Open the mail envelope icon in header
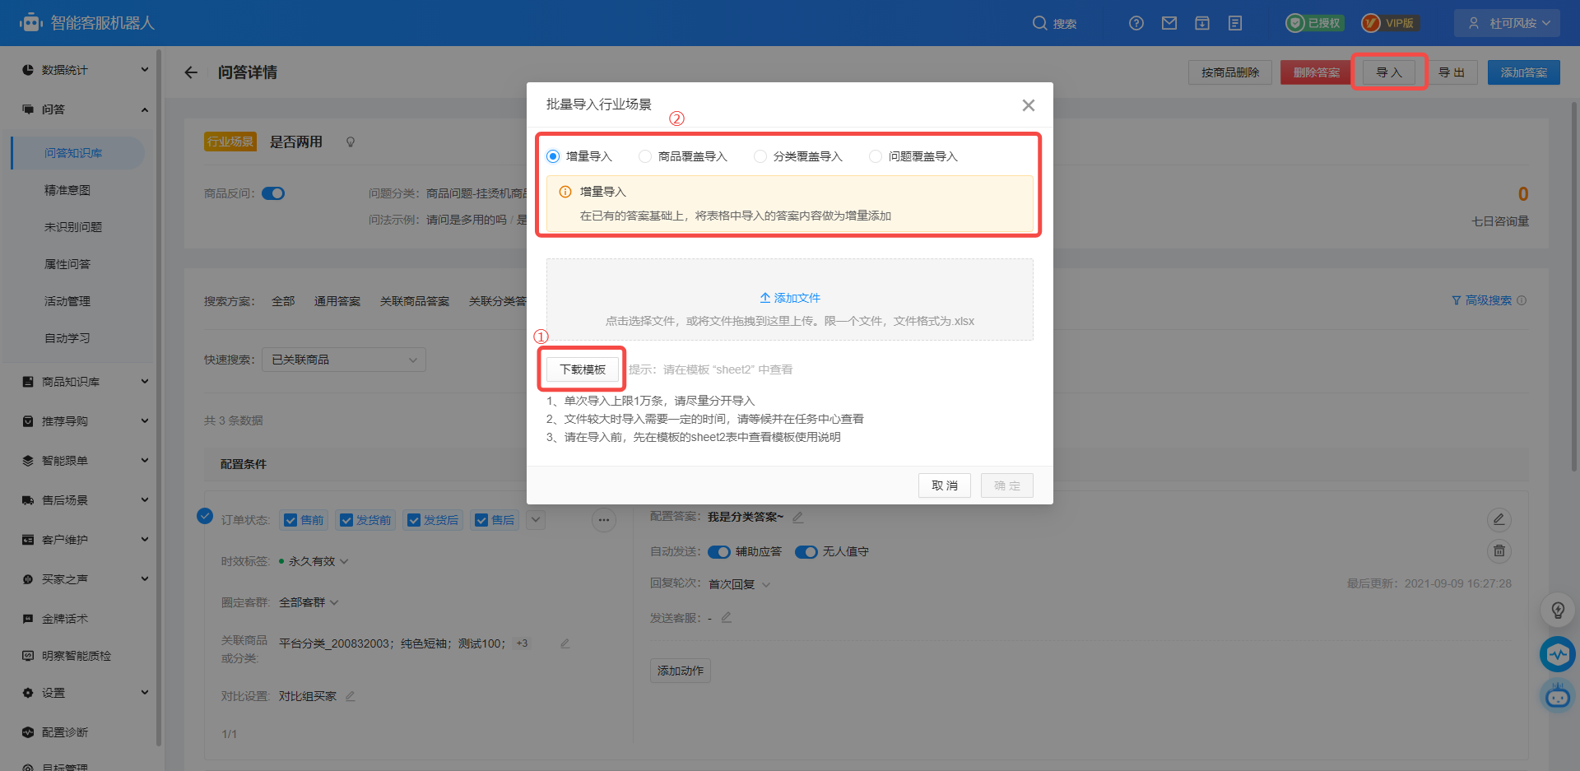This screenshot has height=771, width=1580. [1169, 23]
